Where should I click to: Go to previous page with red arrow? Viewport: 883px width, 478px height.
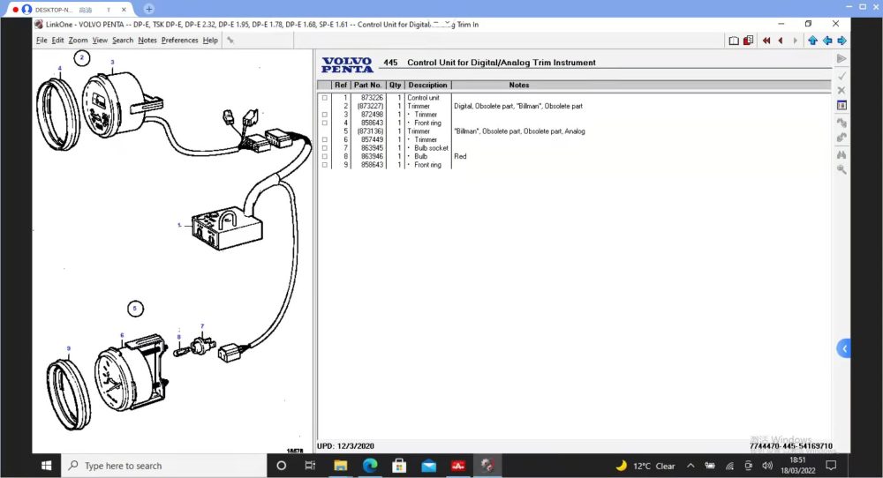tap(781, 41)
